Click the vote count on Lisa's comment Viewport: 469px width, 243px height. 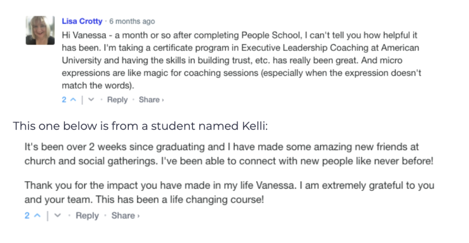click(x=65, y=100)
